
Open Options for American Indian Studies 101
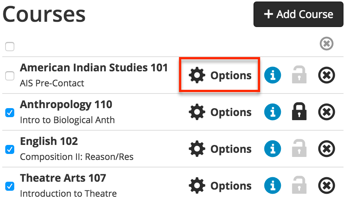220,75
